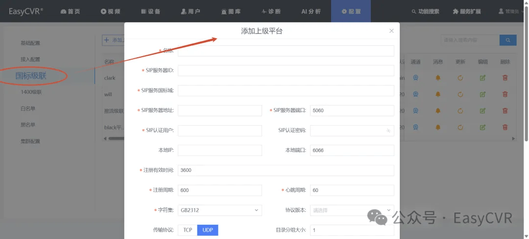Delete the will platform entry
Screen dimensions: 529x239
pos(505,94)
